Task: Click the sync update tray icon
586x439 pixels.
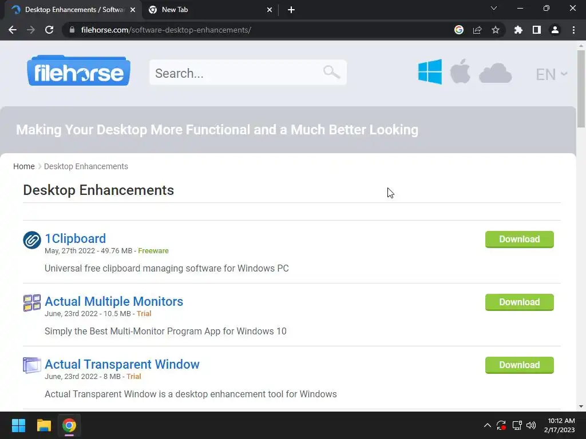Action: tap(501, 425)
